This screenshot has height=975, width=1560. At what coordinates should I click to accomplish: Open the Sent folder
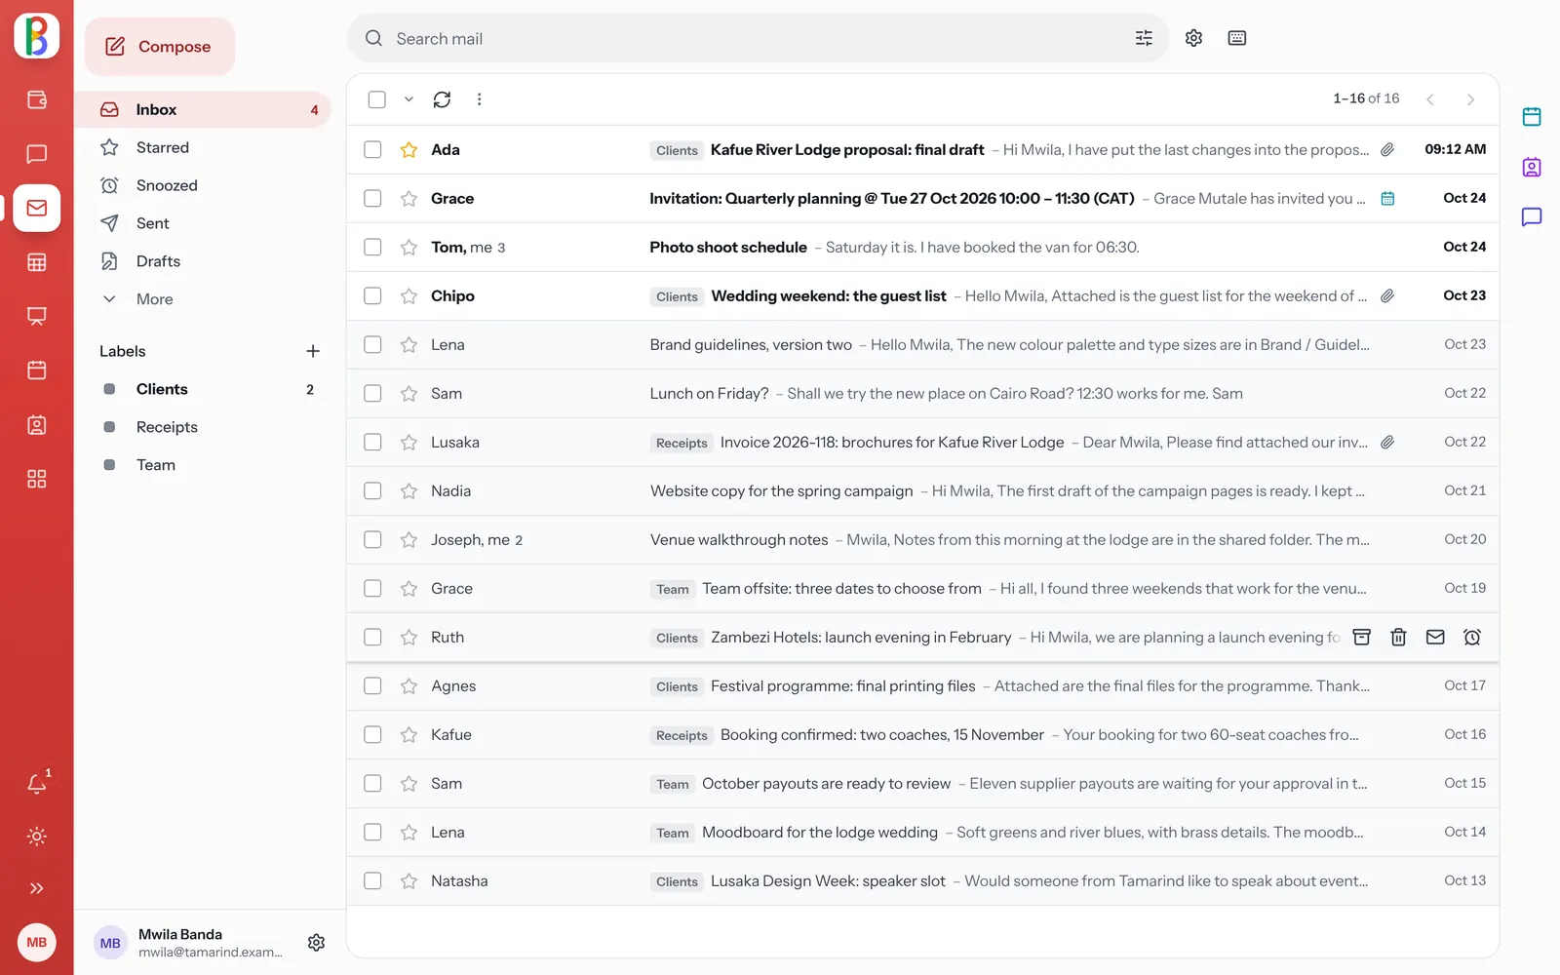203,223
